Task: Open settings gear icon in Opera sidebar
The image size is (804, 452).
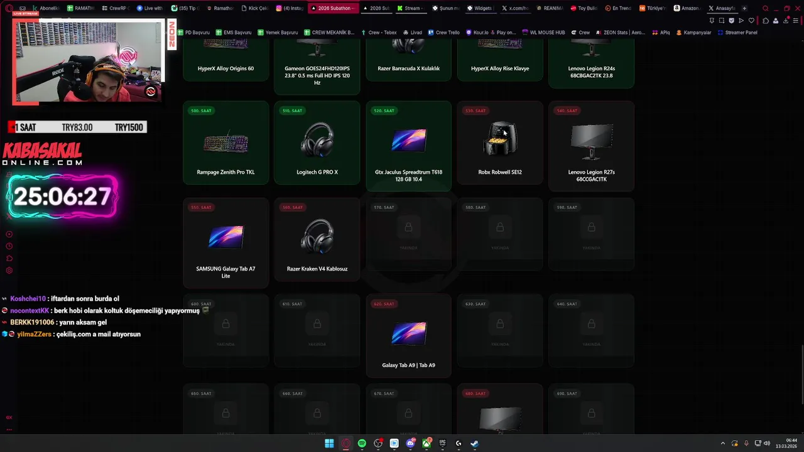Action: tap(9, 270)
